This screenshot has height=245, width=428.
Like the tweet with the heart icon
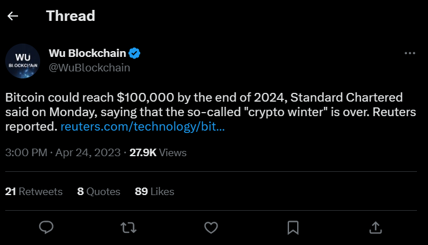(x=211, y=227)
